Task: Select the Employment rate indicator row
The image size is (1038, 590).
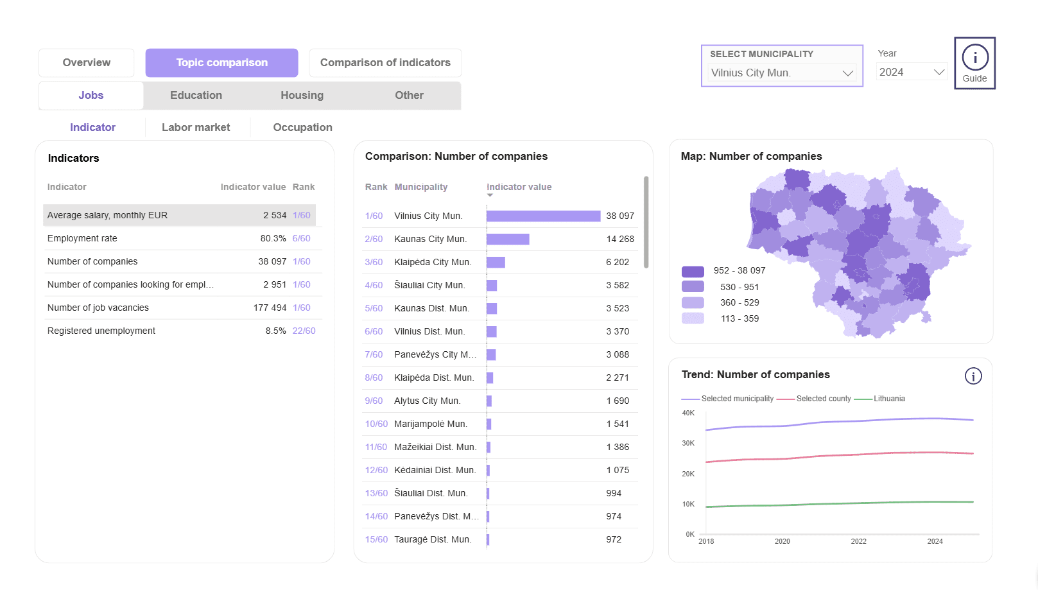Action: coord(180,238)
